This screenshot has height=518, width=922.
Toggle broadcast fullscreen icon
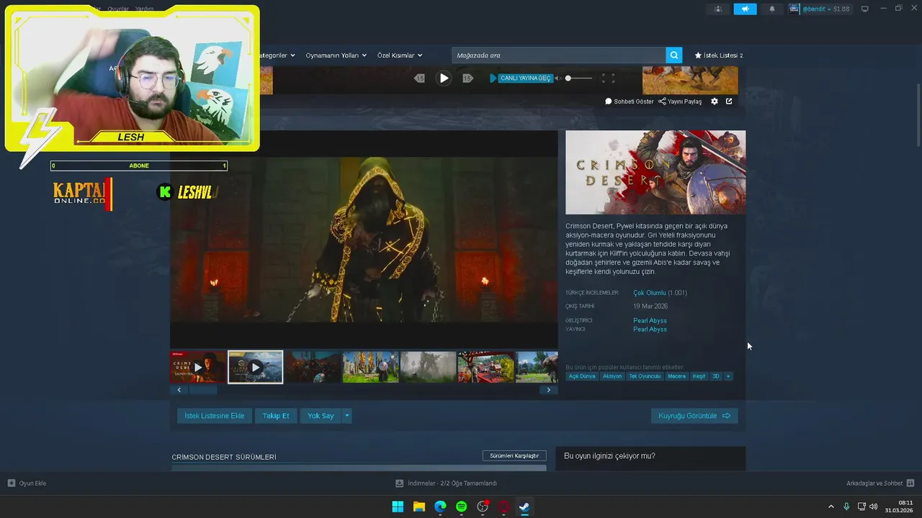click(608, 78)
